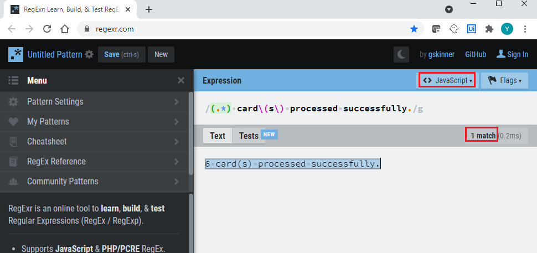
Task: Bookmark this page with the star icon
Action: (414, 29)
